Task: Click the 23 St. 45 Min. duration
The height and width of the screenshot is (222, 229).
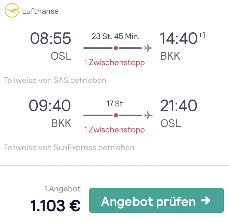Action: (116, 36)
